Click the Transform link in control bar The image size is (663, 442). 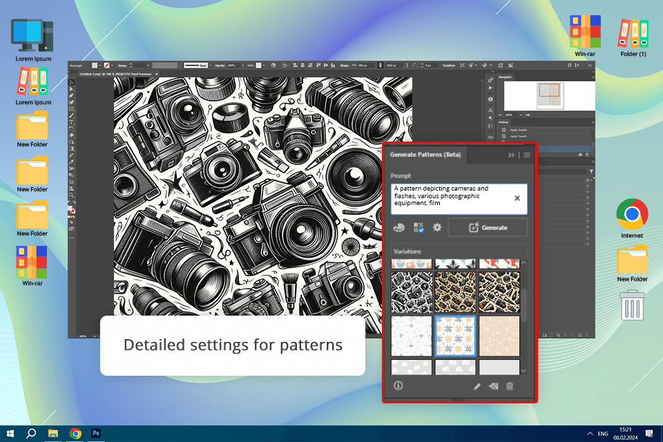point(449,66)
